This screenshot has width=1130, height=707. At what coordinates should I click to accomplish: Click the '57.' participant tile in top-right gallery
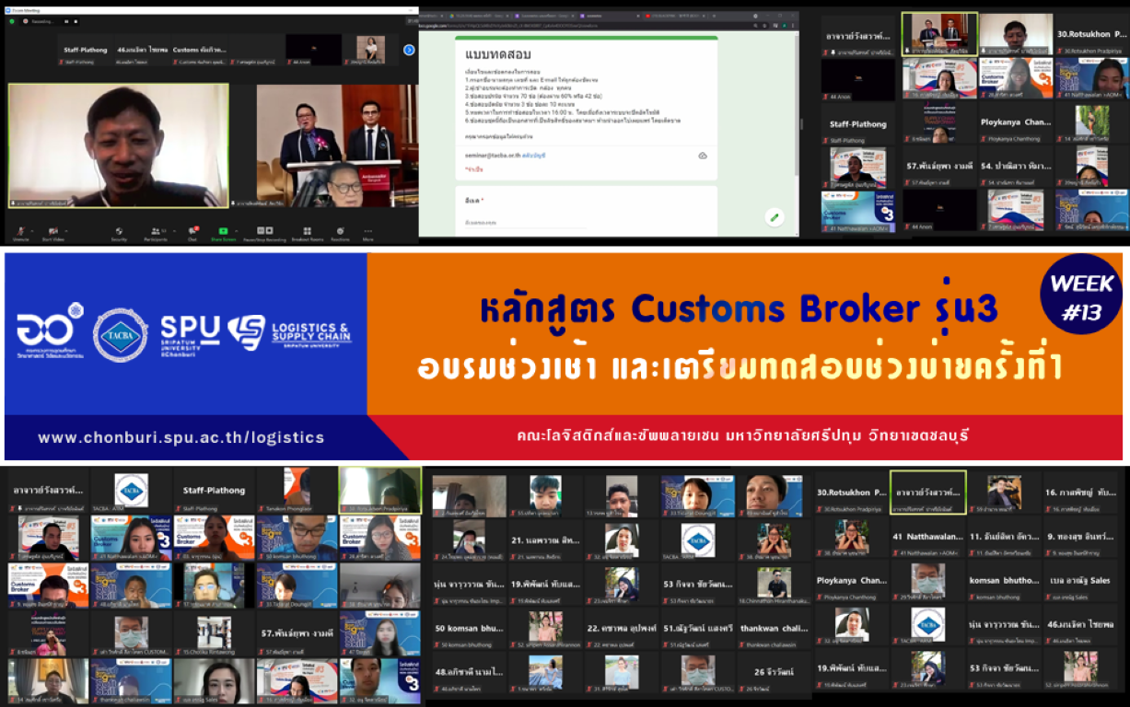pyautogui.click(x=938, y=167)
